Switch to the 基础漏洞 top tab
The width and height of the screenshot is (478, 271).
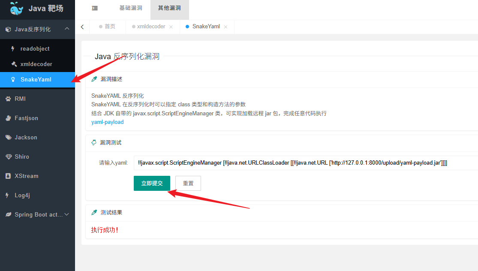point(131,8)
